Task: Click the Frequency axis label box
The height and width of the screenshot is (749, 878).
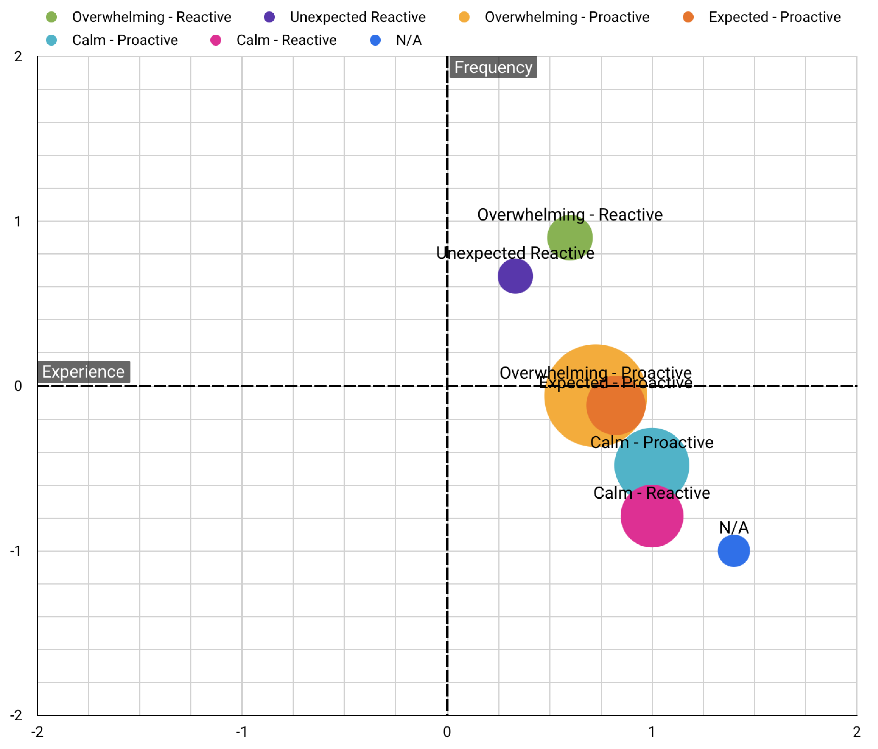Action: tap(493, 67)
